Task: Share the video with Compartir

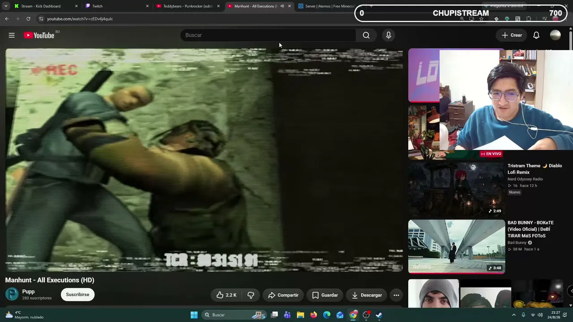Action: click(x=283, y=295)
